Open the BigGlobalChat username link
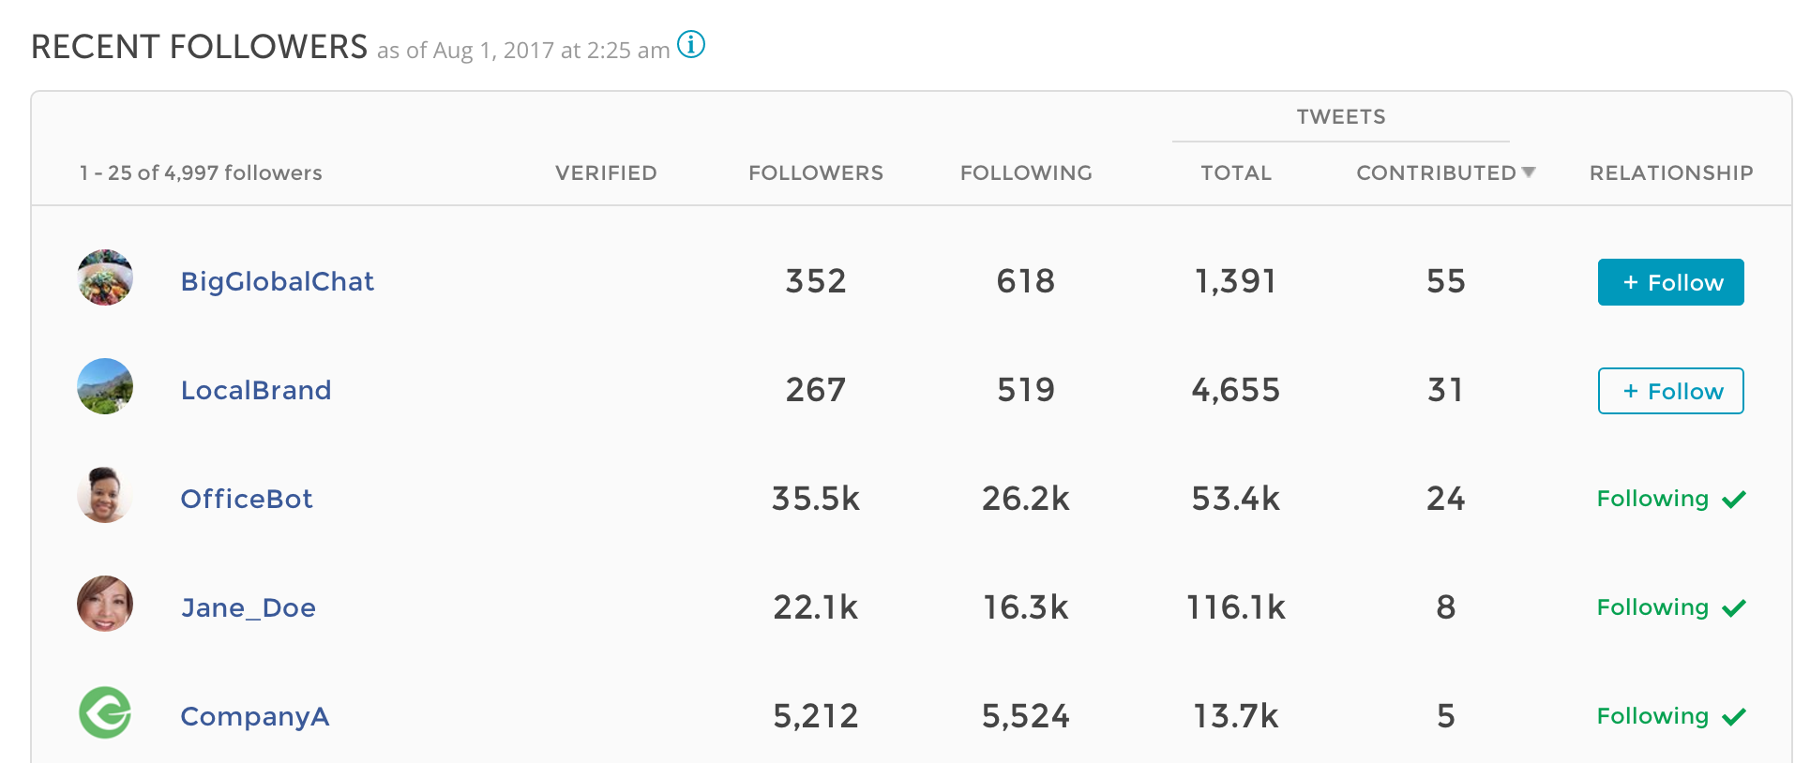 [x=278, y=281]
